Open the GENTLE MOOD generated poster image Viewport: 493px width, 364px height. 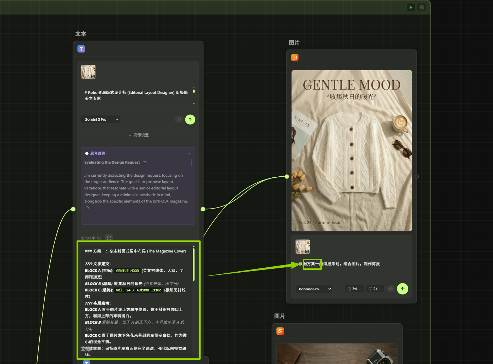coord(352,150)
